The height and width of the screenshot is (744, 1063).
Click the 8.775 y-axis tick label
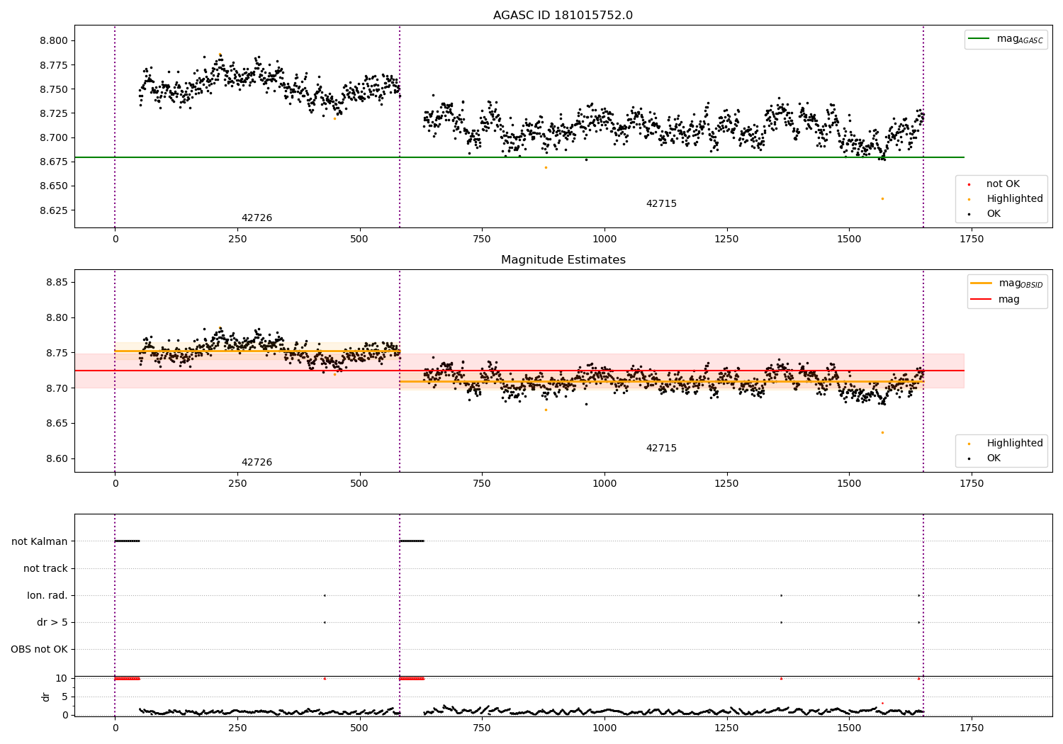tap(54, 66)
